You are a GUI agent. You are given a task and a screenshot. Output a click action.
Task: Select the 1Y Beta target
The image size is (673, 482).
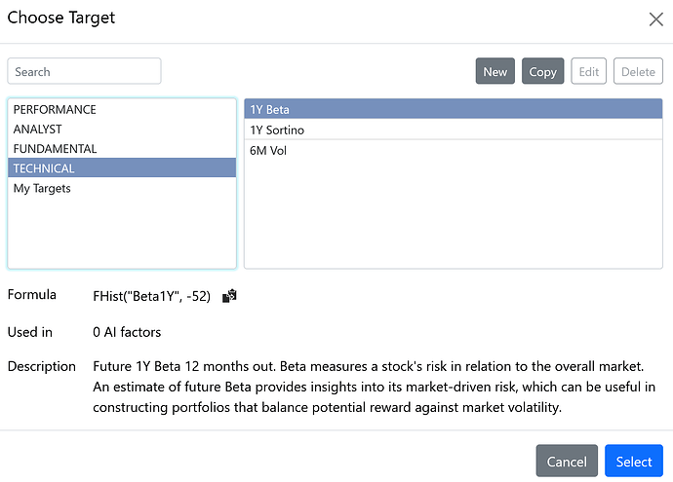click(x=270, y=110)
